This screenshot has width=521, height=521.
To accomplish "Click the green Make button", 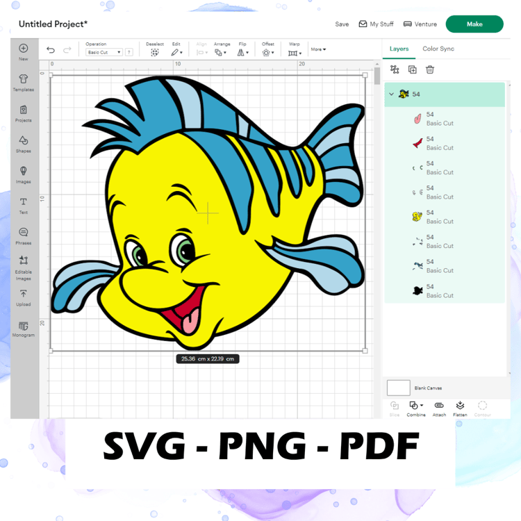I will point(474,24).
